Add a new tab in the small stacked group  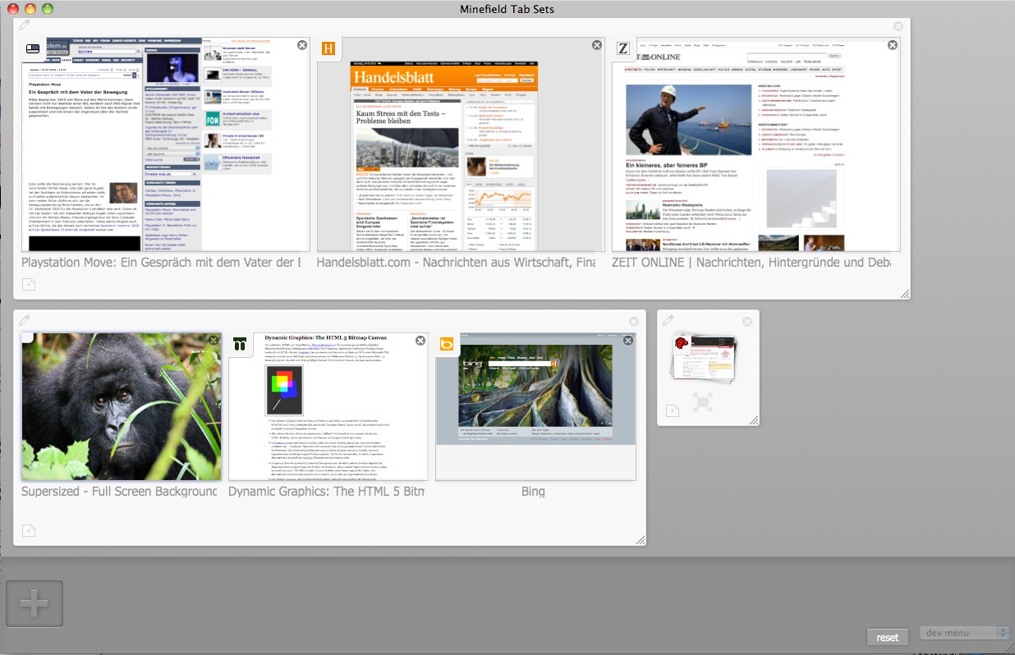(673, 410)
